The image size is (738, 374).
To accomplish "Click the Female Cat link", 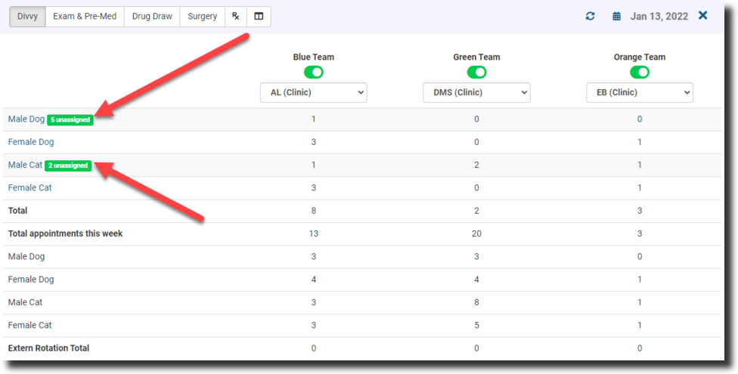I will point(29,187).
